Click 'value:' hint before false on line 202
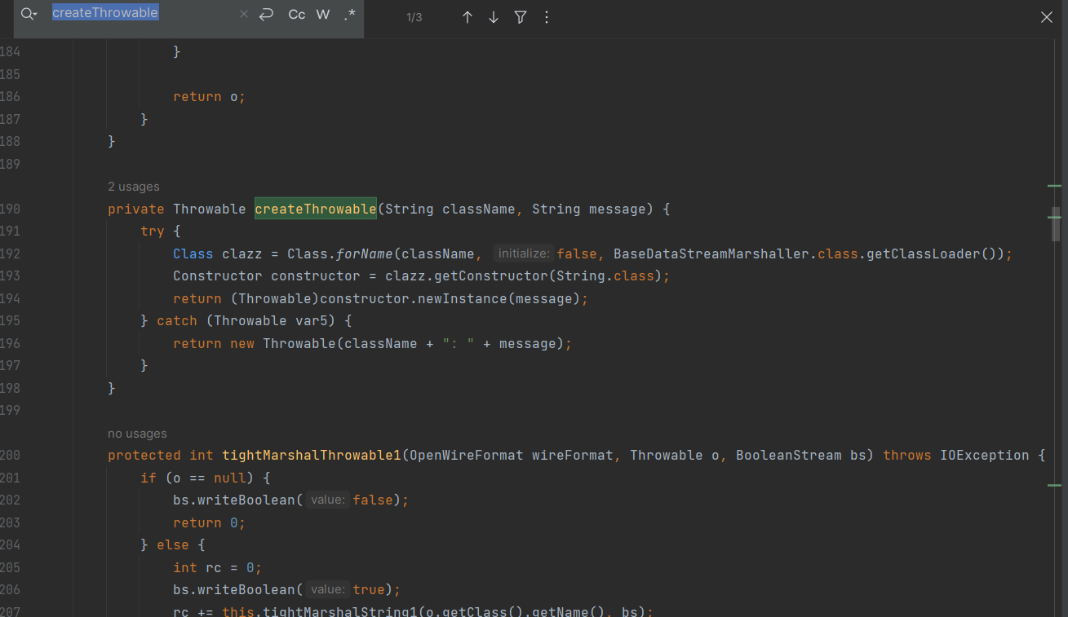 (328, 500)
